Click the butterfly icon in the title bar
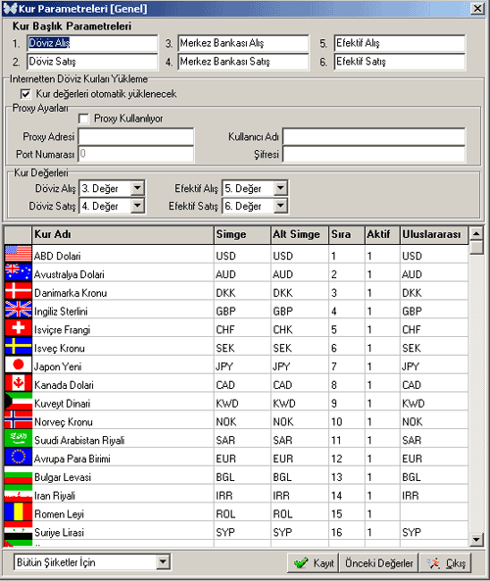Screen dimensions: 490x581 10,8
